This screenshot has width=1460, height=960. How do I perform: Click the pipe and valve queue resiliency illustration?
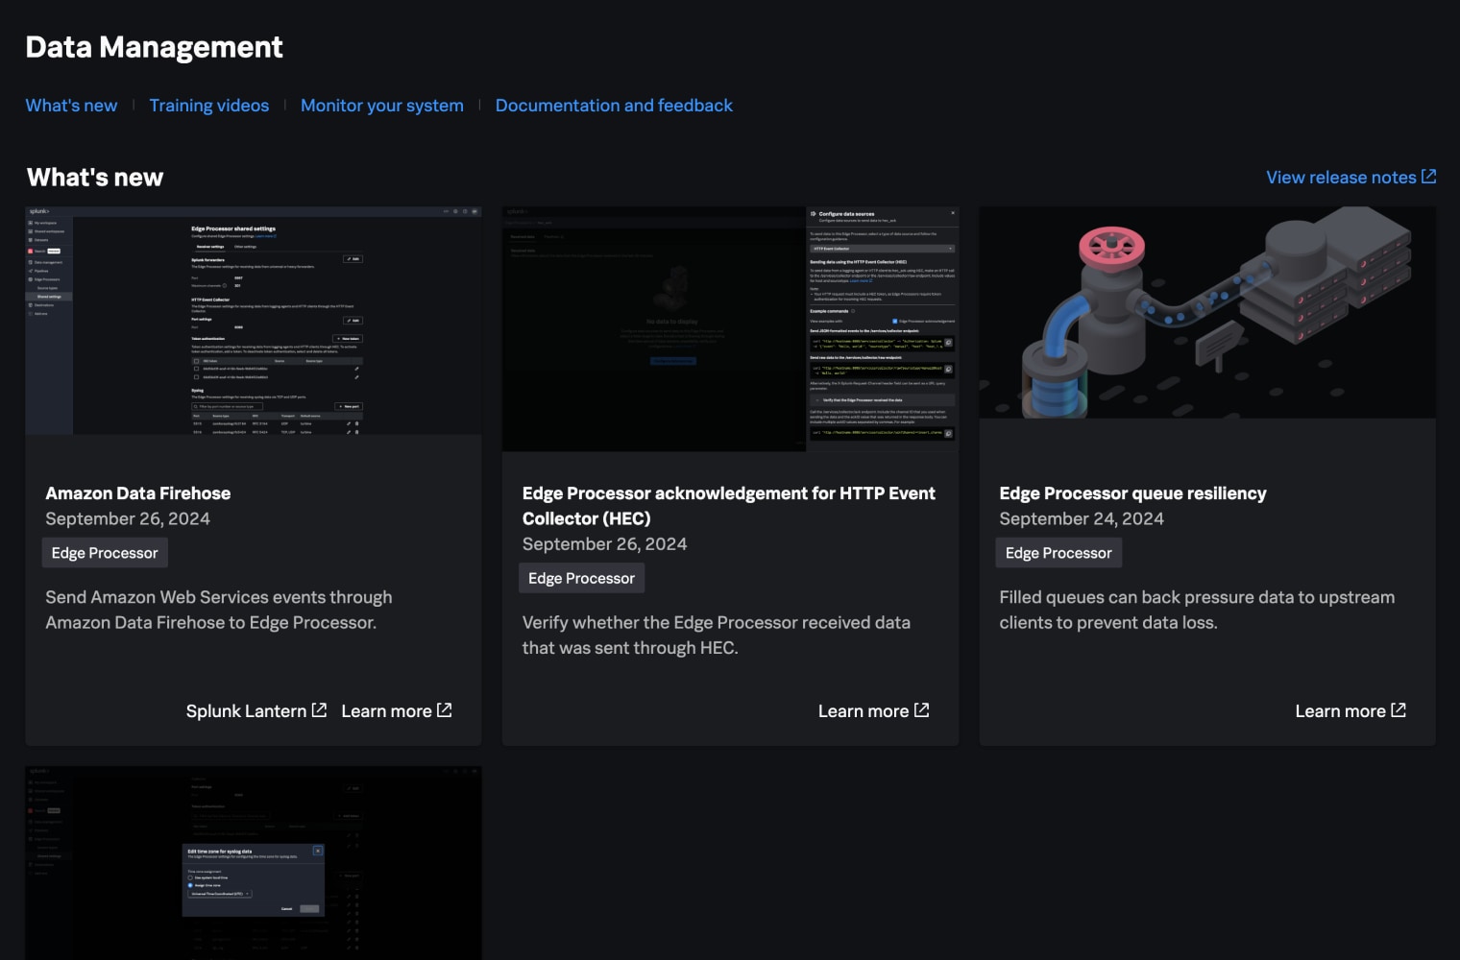point(1207,313)
